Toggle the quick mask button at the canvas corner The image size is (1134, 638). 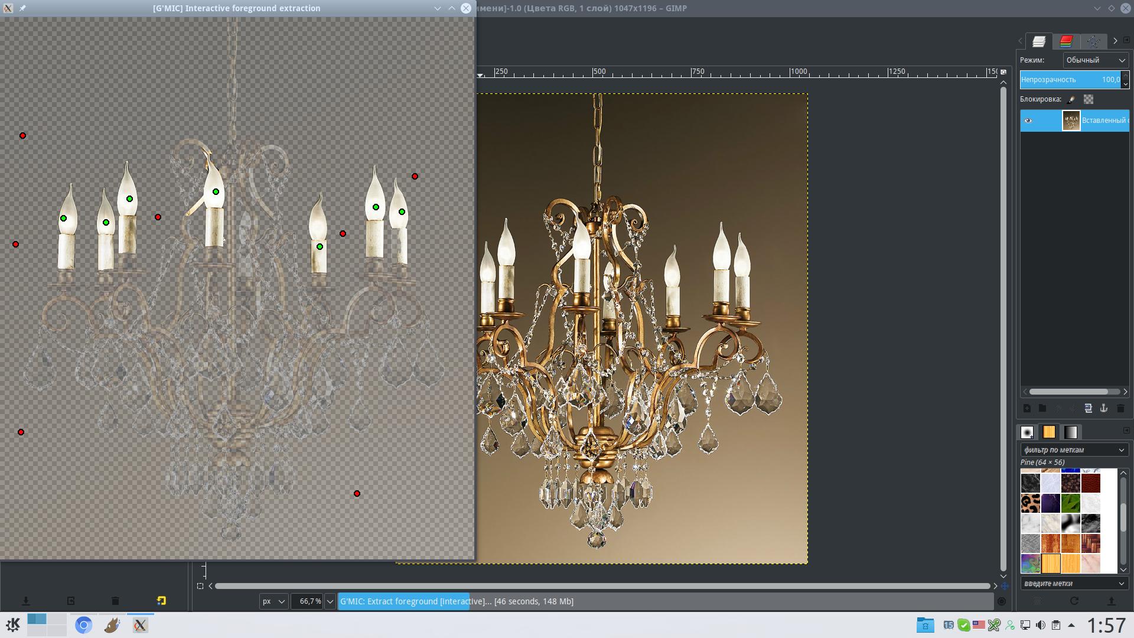200,586
